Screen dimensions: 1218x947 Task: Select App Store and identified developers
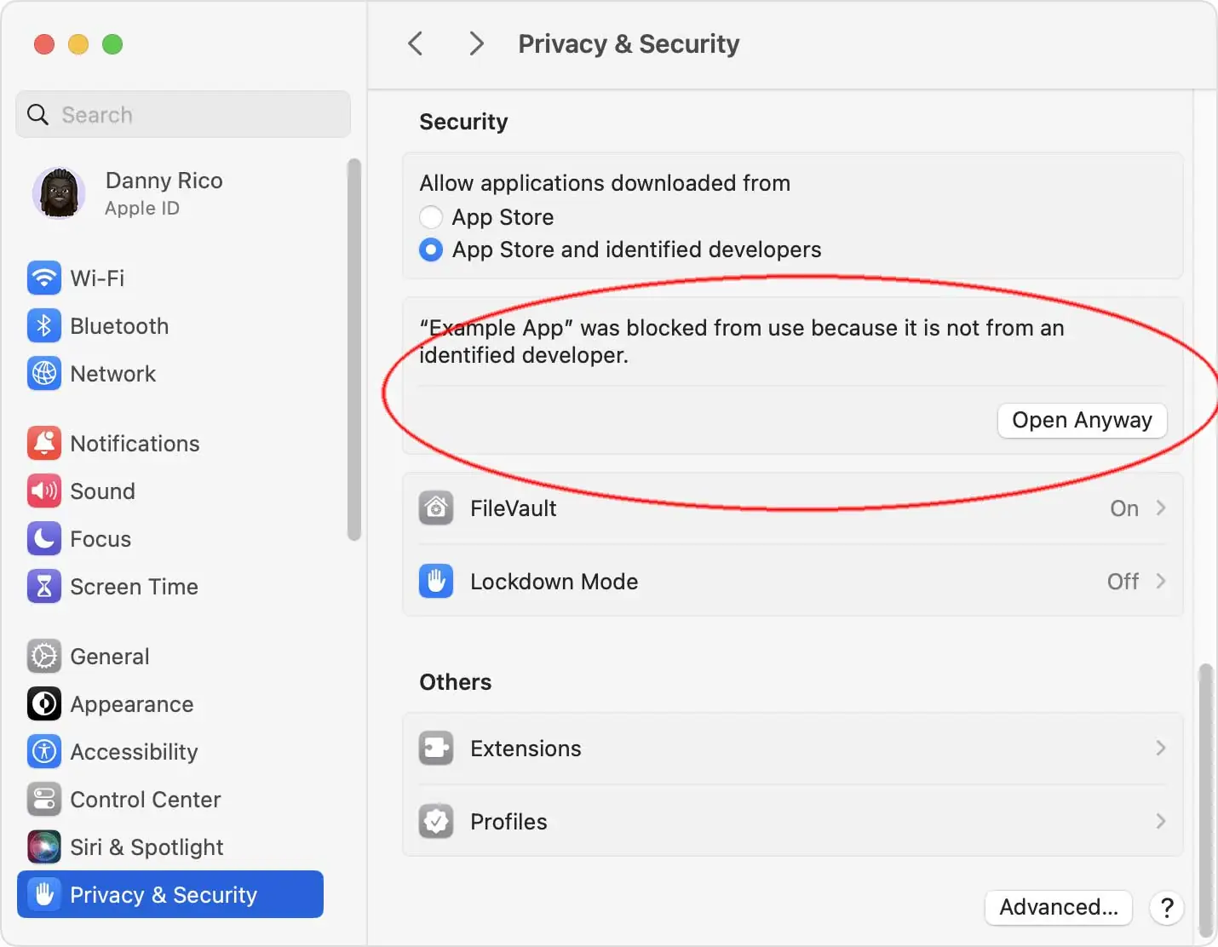coord(432,250)
